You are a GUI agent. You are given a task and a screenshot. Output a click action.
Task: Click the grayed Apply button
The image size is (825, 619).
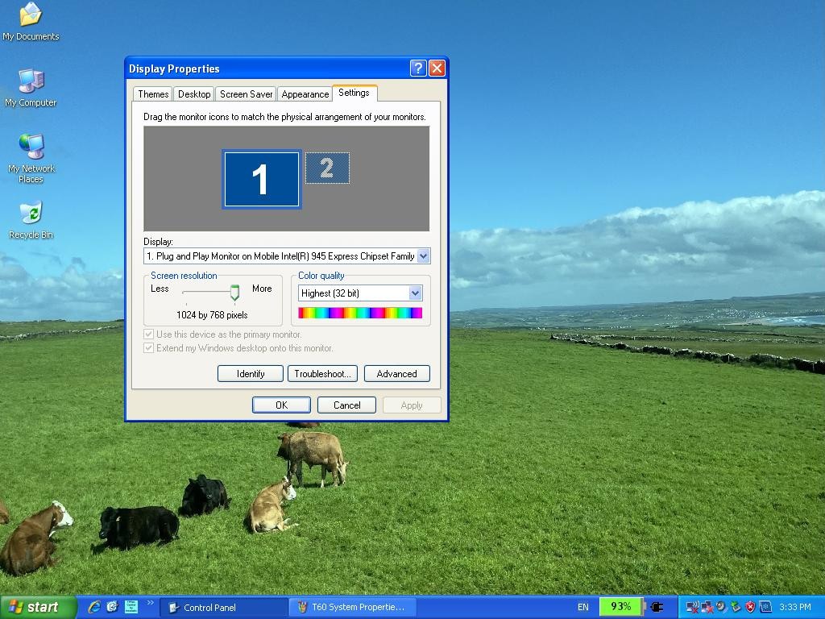412,405
